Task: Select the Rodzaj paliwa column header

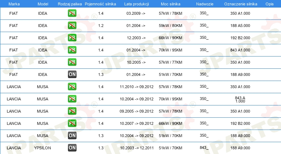Action: coord(70,4)
